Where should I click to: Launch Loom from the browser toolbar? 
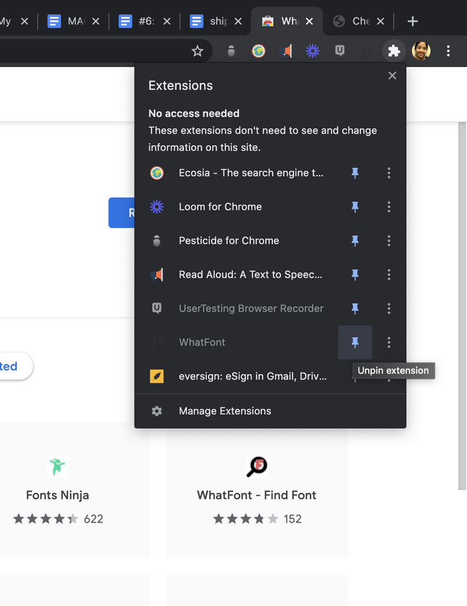coord(313,51)
